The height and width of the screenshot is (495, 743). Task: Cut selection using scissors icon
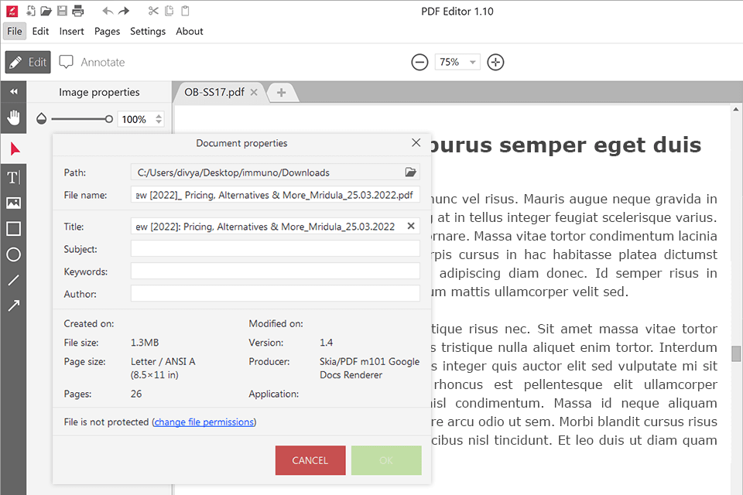pos(153,10)
